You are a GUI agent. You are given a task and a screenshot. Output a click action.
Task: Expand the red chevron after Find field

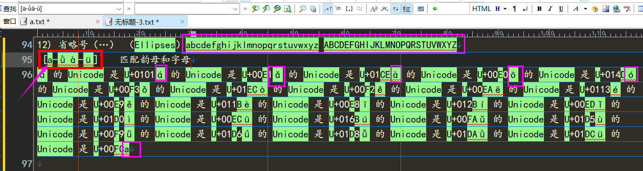pos(128,9)
